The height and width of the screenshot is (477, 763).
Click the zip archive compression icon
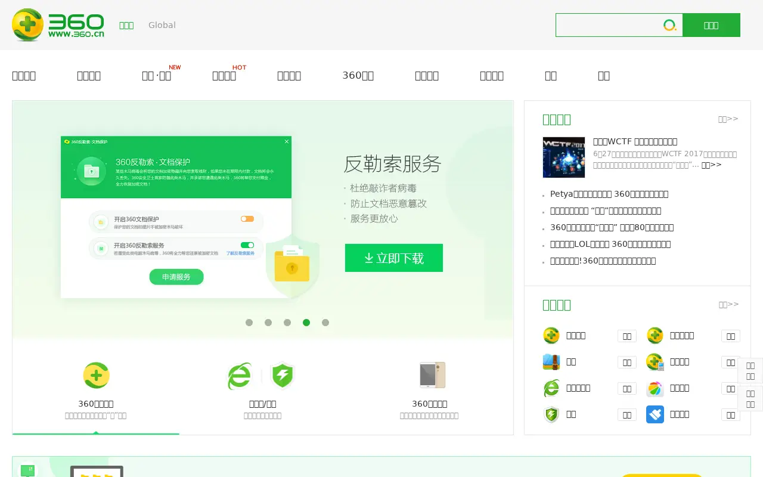(x=551, y=361)
